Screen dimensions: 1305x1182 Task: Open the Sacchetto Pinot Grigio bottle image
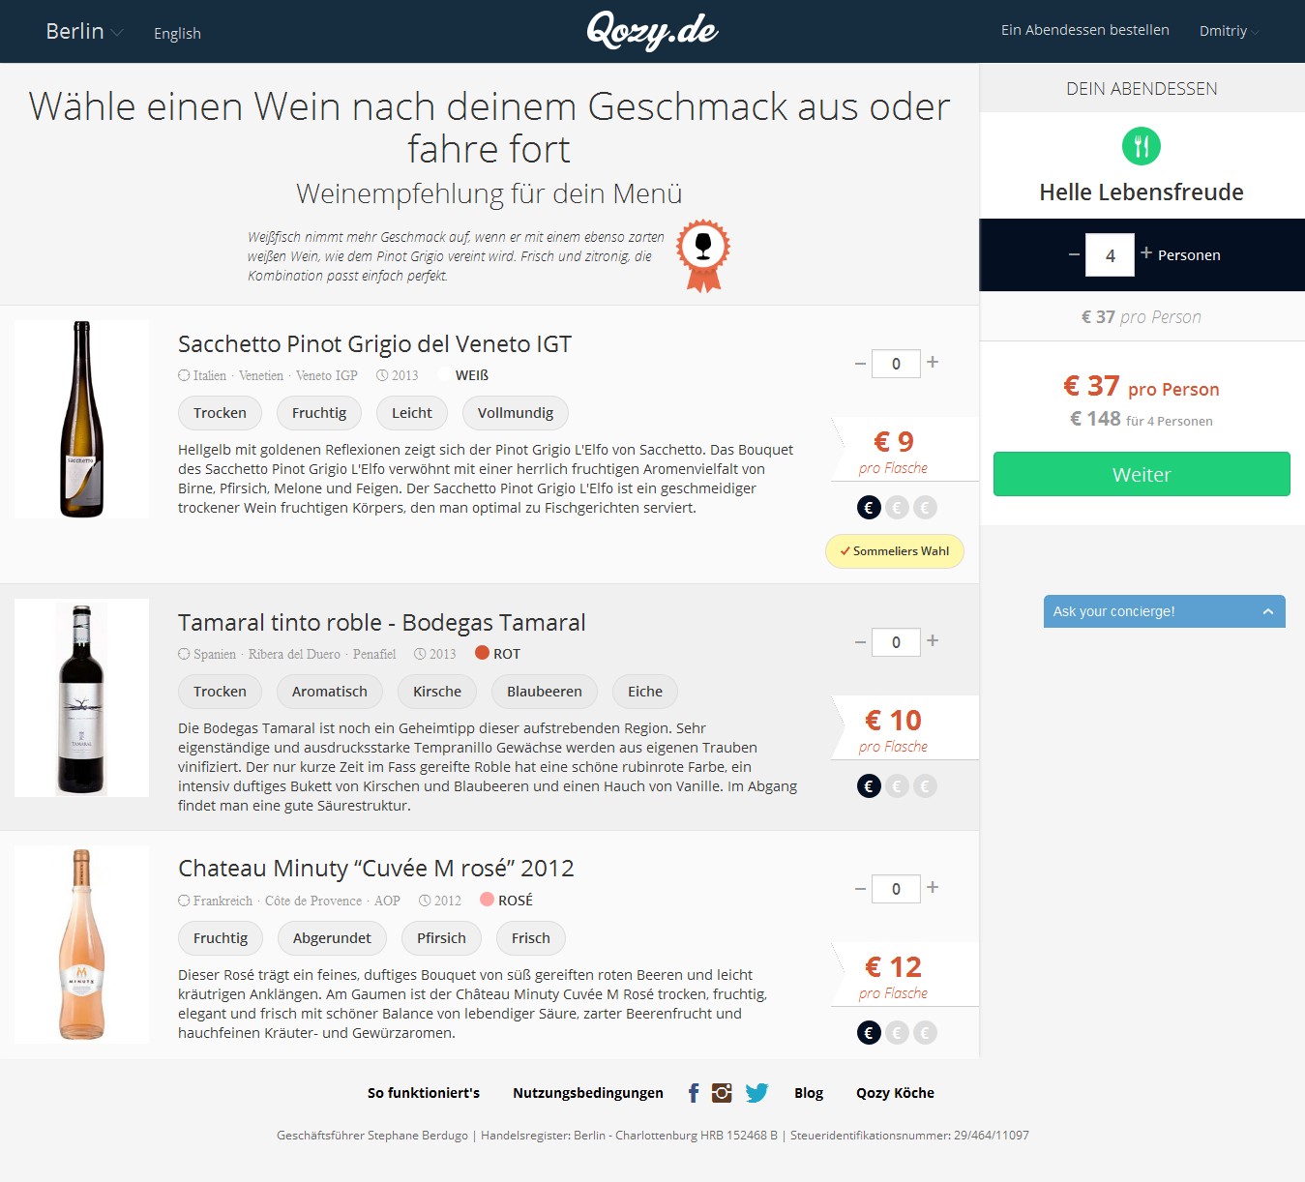(82, 419)
